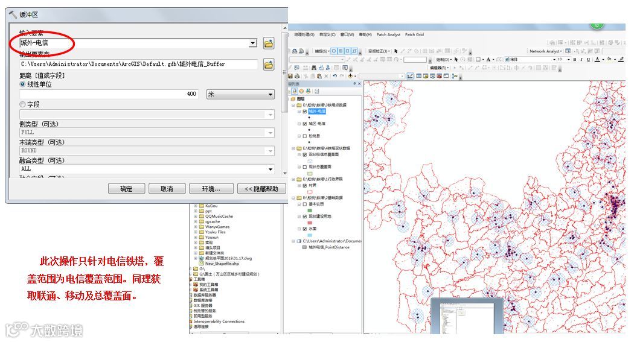Check the 松桃县 layer checkbox
Viewport: 637px width, 342px height.
(x=305, y=136)
